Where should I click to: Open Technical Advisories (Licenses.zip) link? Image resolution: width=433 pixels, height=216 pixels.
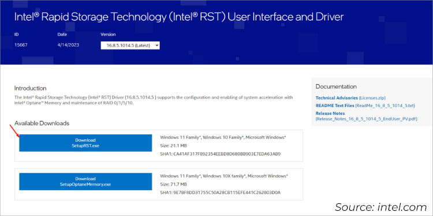tap(350, 98)
